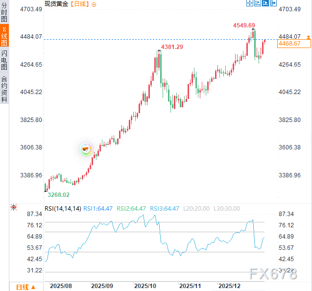Click the blue play-panel icon in the top-right toolbar
This screenshot has height=291, width=312.
click(x=265, y=3)
